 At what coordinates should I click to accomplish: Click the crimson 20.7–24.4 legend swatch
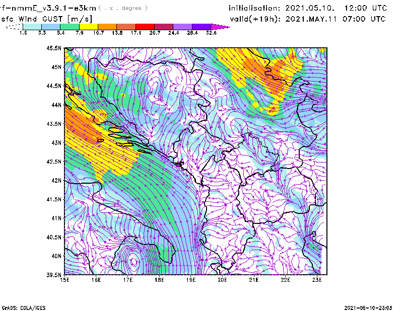[x=164, y=27]
